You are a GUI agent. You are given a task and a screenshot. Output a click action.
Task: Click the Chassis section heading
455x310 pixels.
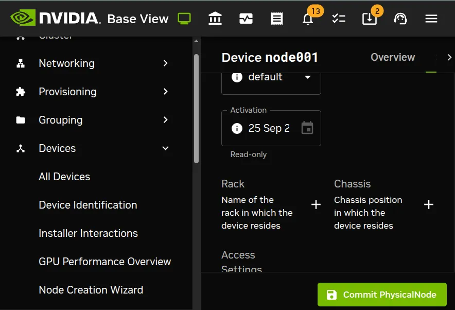coord(352,184)
